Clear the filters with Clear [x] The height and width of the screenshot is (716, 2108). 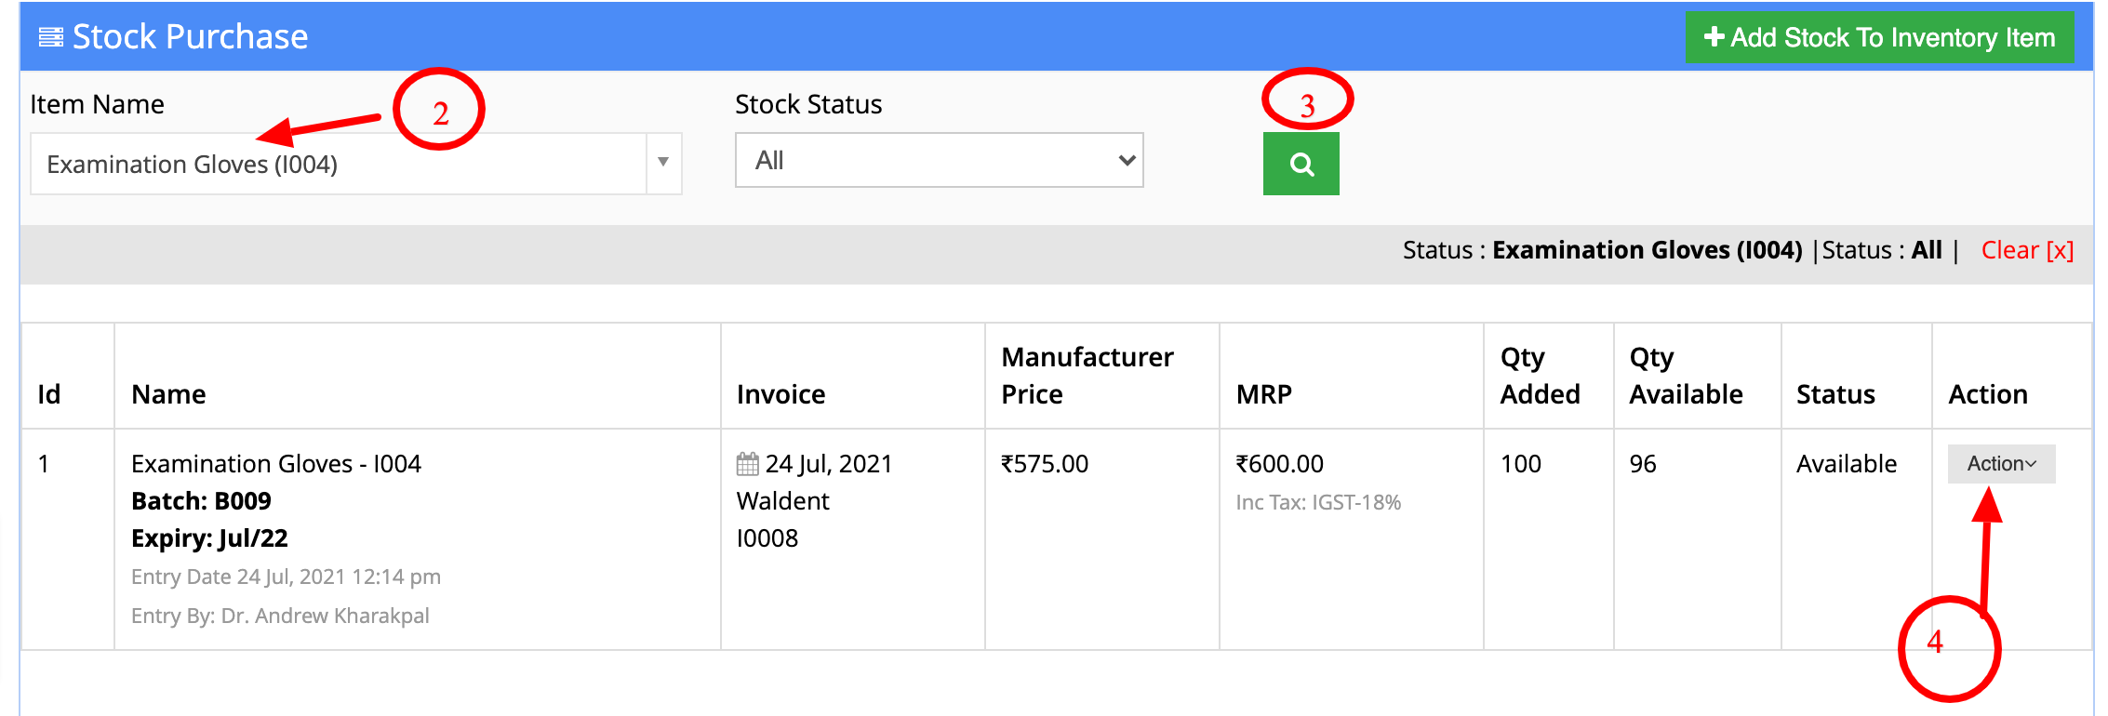[x=2027, y=250]
